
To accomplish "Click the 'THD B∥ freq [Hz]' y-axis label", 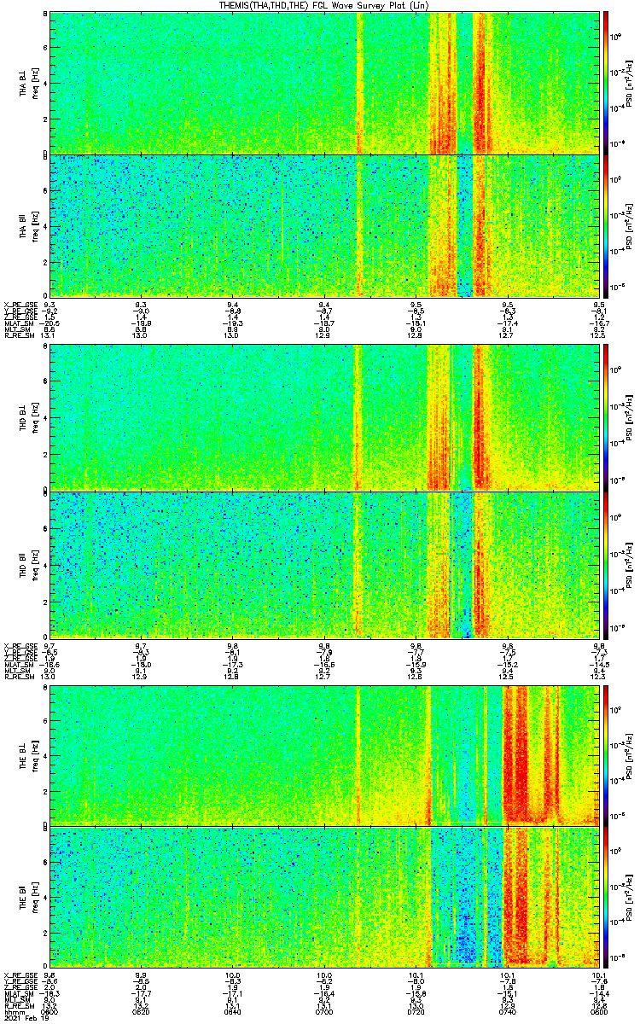I will pos(27,565).
